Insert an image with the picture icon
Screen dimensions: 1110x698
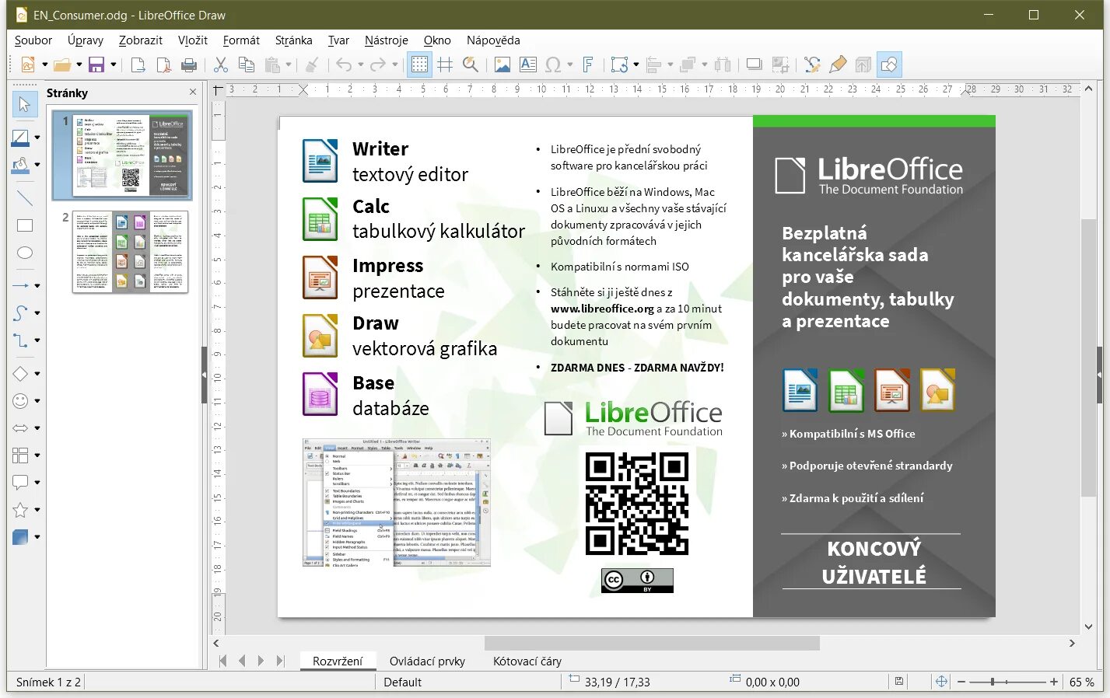click(x=502, y=65)
